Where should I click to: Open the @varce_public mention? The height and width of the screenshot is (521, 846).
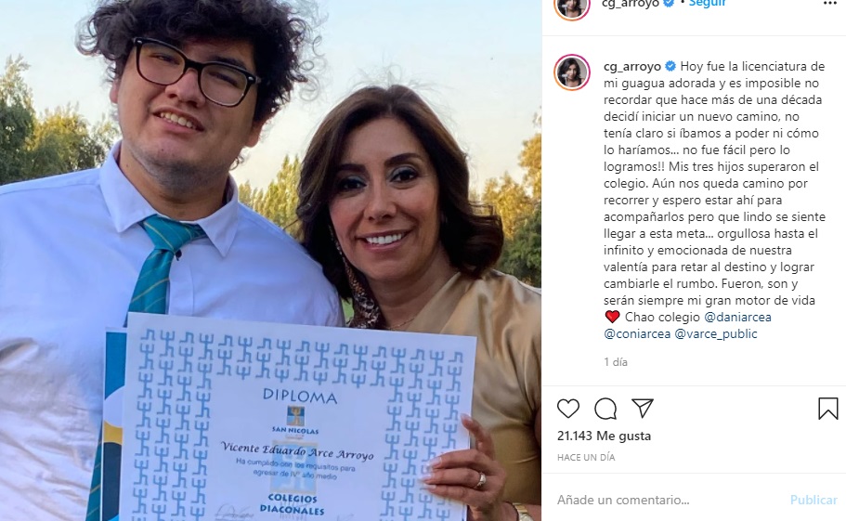[x=716, y=333]
